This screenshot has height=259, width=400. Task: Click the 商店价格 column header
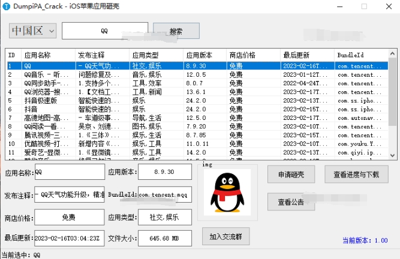[x=253, y=55]
